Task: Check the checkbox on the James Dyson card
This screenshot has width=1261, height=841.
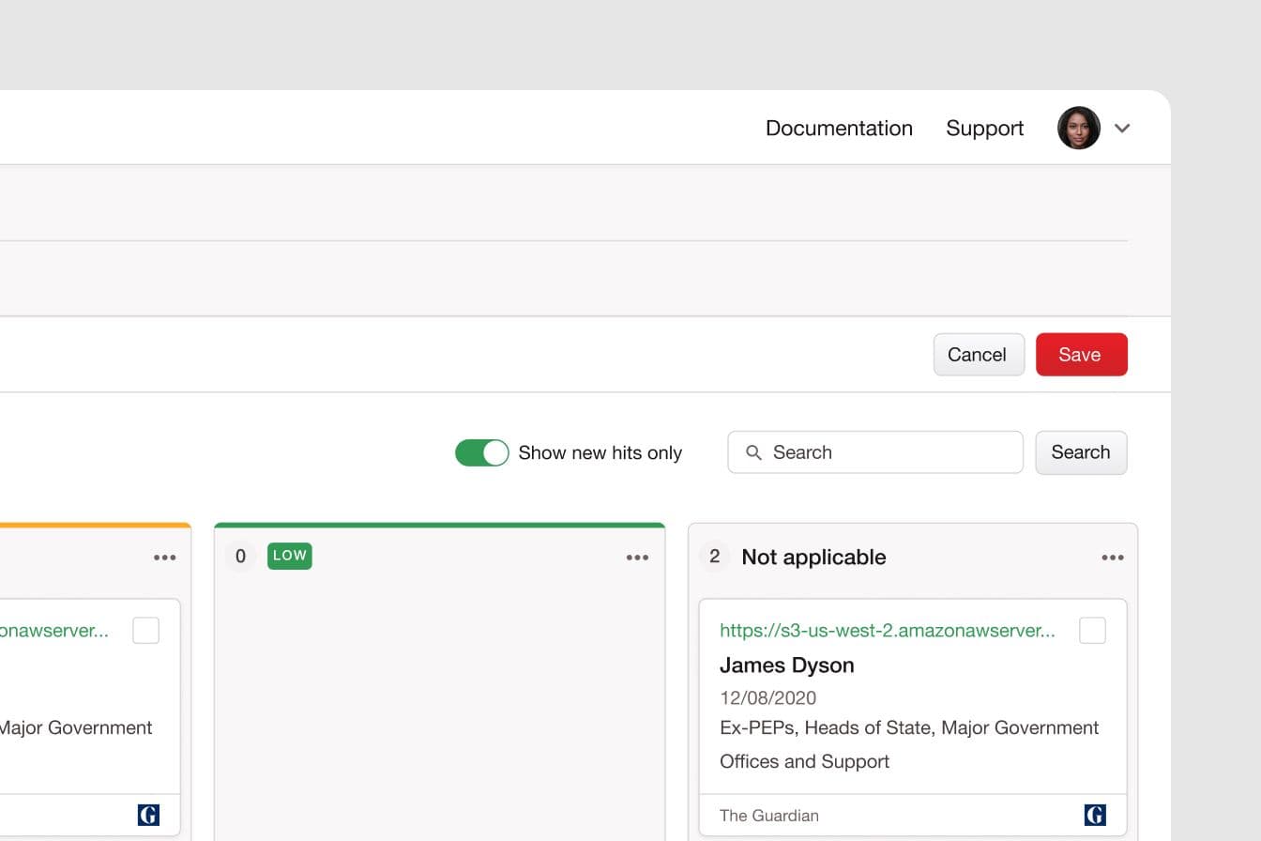Action: pos(1092,631)
